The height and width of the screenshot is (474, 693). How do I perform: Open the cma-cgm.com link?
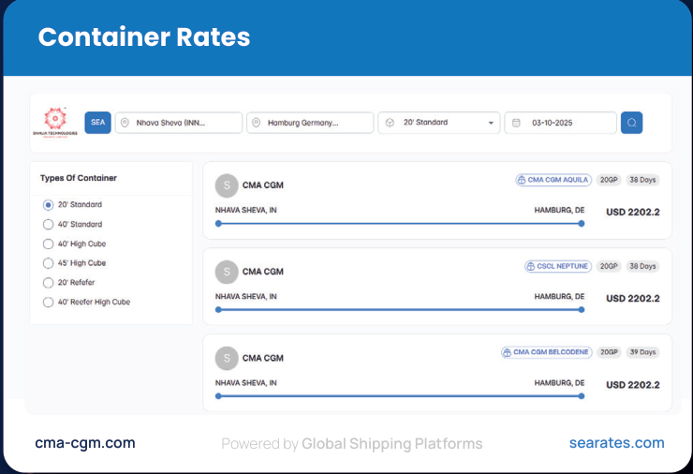[x=85, y=443]
